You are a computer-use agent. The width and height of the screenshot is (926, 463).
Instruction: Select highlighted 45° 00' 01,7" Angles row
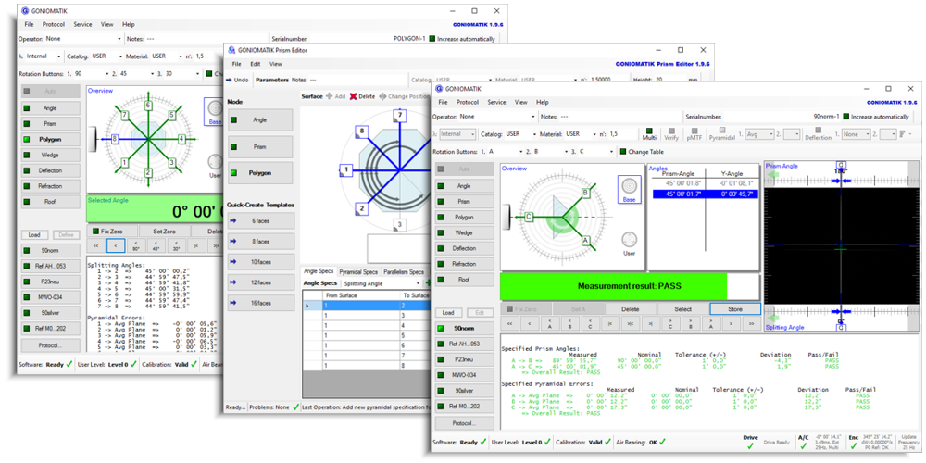click(x=705, y=194)
